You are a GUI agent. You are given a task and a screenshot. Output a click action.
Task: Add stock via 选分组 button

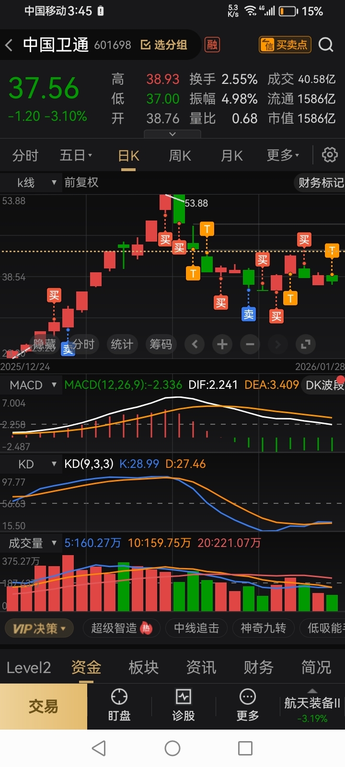[x=164, y=45]
